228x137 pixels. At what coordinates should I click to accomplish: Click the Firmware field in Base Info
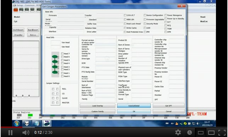point(70,16)
